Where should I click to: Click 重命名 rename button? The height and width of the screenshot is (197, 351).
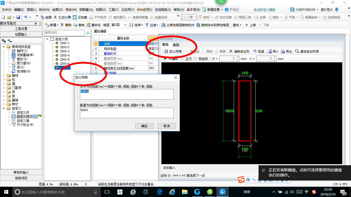(94, 25)
